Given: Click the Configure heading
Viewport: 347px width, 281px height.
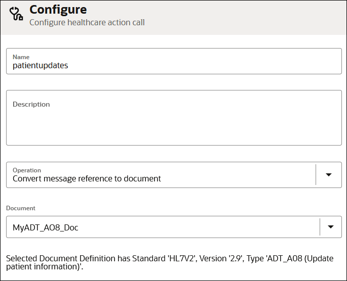Looking at the screenshot, I should tap(58, 10).
